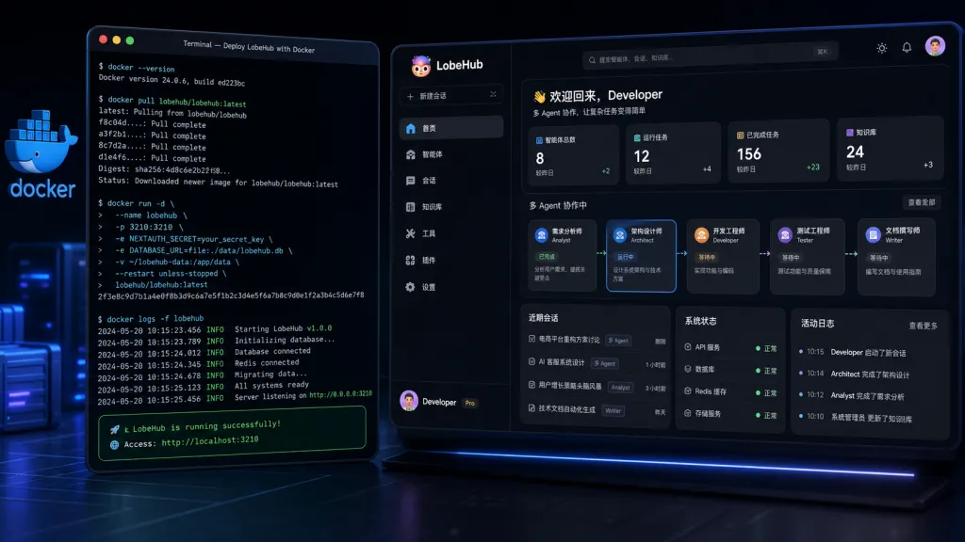Click the 数据库 status icon

(688, 369)
